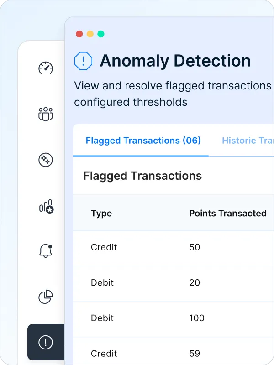
Task: Sort by the Type column header
Action: (x=101, y=214)
